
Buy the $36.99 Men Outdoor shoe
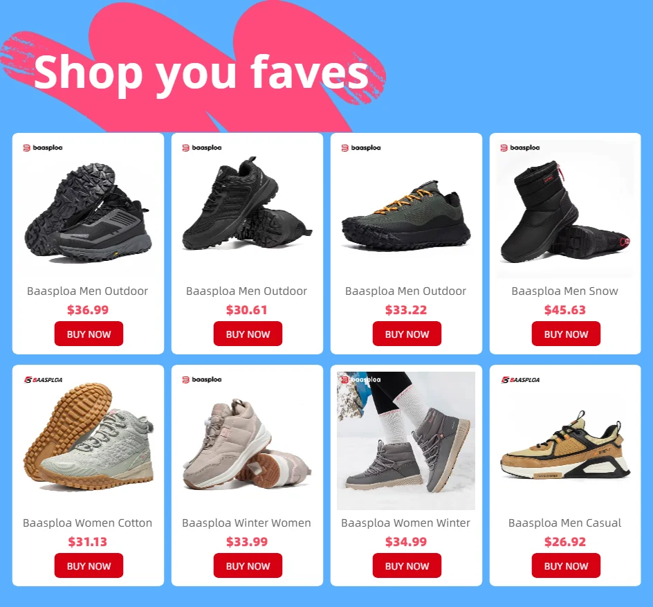point(89,334)
